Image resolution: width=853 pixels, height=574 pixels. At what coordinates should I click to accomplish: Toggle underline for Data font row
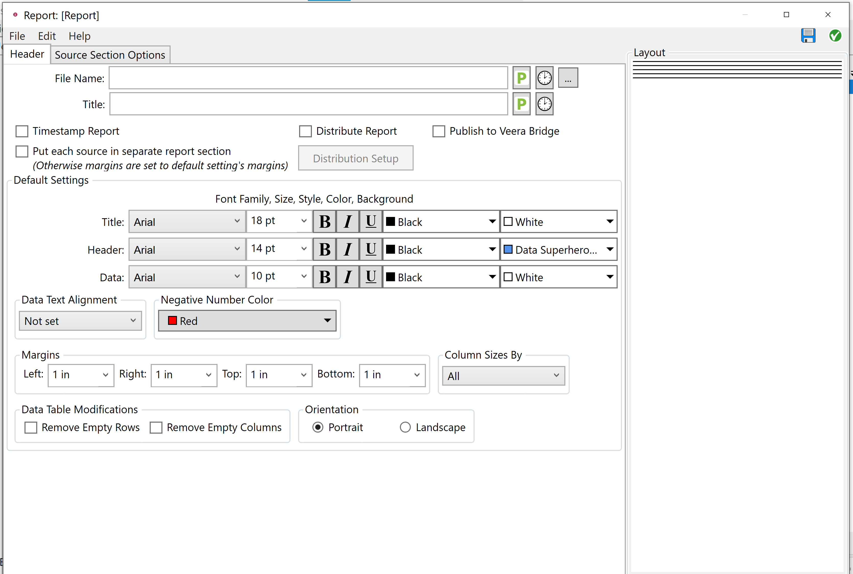[371, 277]
